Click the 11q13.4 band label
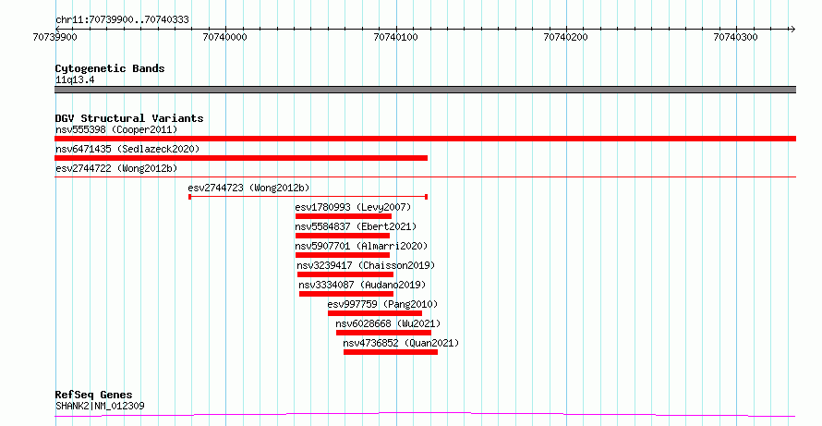Screen dimensions: 822x426 pos(75,80)
